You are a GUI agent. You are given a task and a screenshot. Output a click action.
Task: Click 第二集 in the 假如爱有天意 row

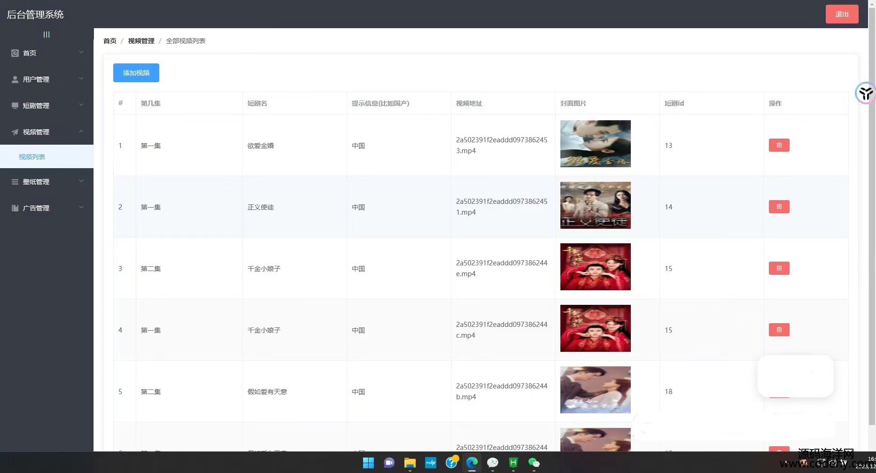(x=151, y=392)
